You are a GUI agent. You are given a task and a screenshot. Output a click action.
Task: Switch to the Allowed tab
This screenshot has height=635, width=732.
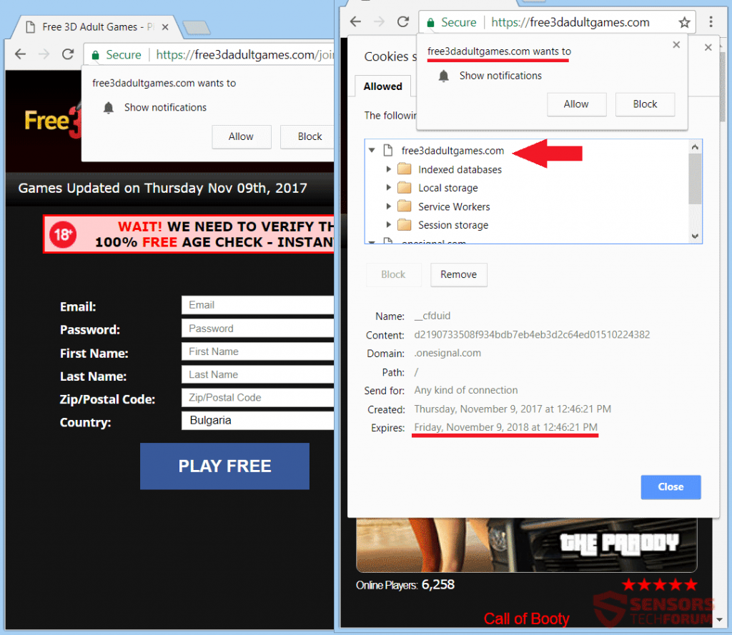[x=382, y=86]
